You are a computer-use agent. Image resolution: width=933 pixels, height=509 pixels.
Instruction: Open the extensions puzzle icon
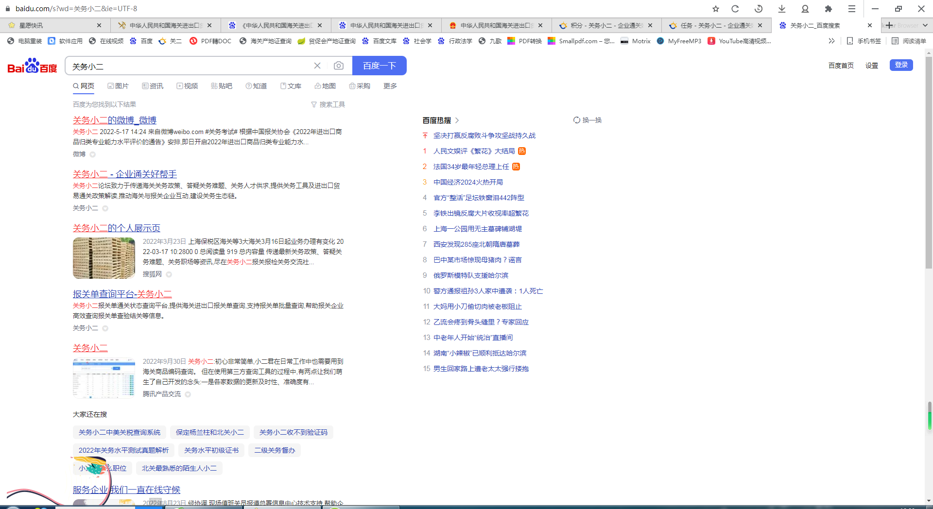(x=829, y=9)
